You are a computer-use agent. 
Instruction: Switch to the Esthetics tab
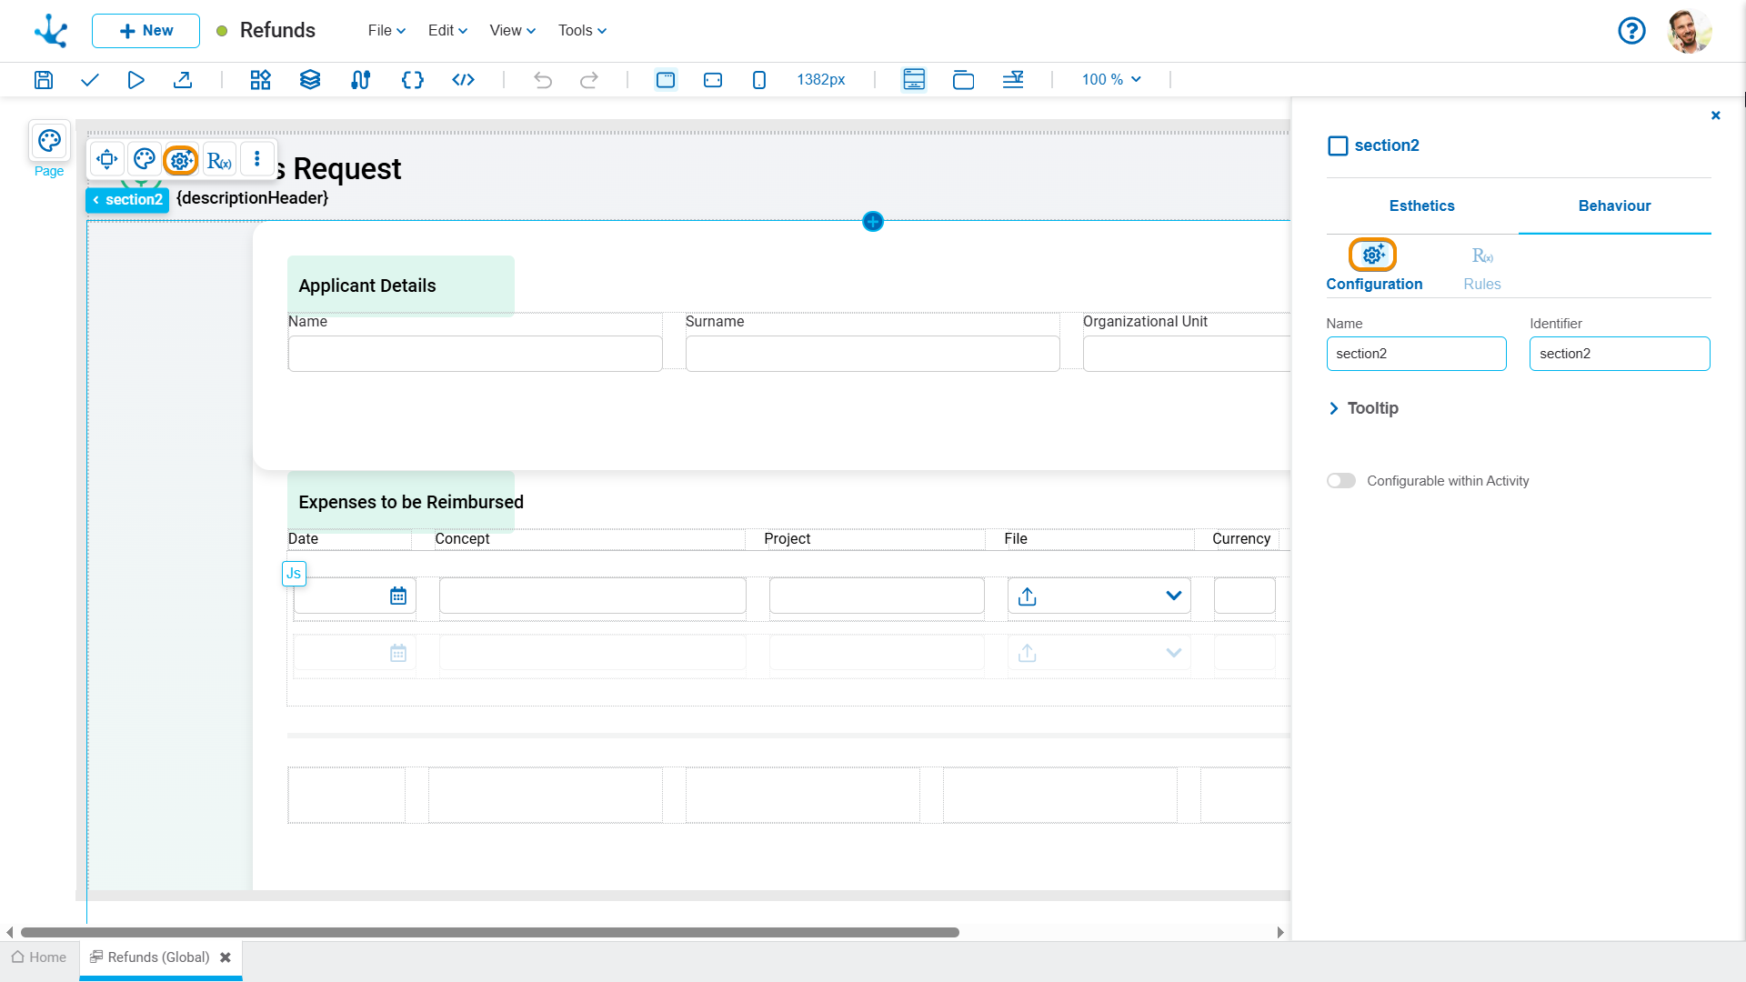[x=1421, y=206]
